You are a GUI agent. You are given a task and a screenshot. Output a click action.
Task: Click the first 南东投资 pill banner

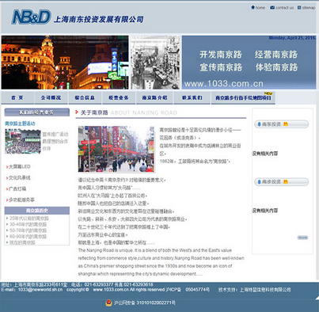(282, 124)
